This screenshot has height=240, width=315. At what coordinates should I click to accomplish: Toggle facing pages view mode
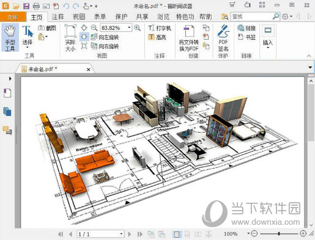click(198, 235)
